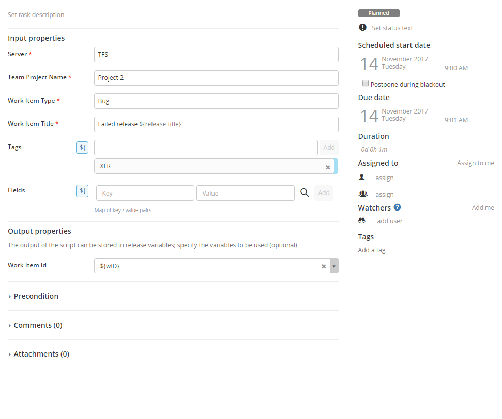Viewport: 502px width, 419px height.
Task: Click the team assign icon
Action: pos(362,194)
